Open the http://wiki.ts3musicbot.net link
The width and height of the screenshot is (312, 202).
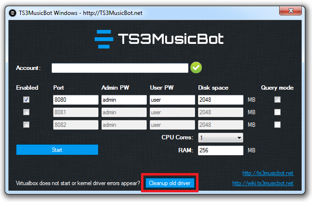(263, 183)
